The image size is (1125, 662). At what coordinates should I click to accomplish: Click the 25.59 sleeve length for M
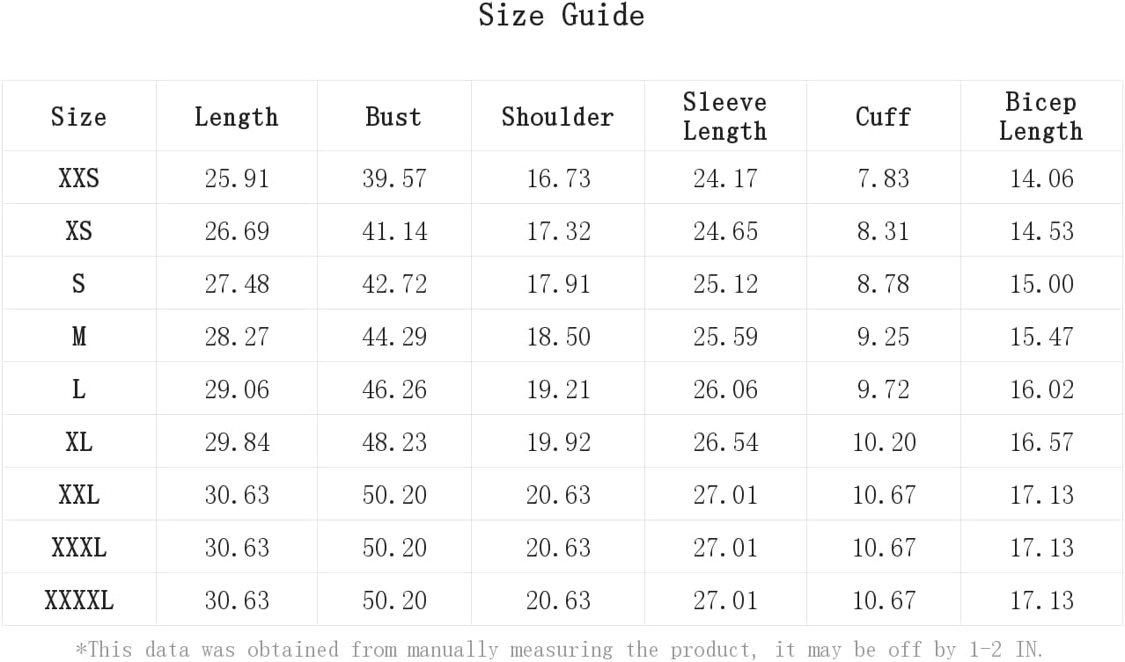coord(724,337)
